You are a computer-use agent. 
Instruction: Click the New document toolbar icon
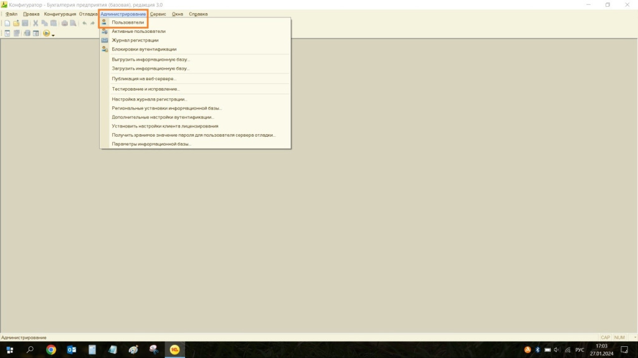7,23
